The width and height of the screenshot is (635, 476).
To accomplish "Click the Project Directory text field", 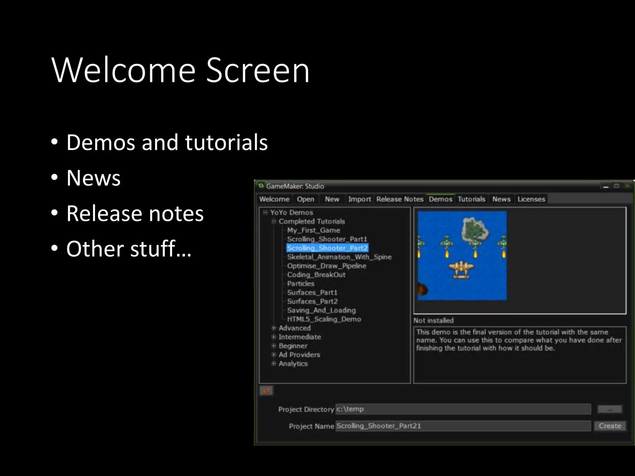I will coord(463,409).
